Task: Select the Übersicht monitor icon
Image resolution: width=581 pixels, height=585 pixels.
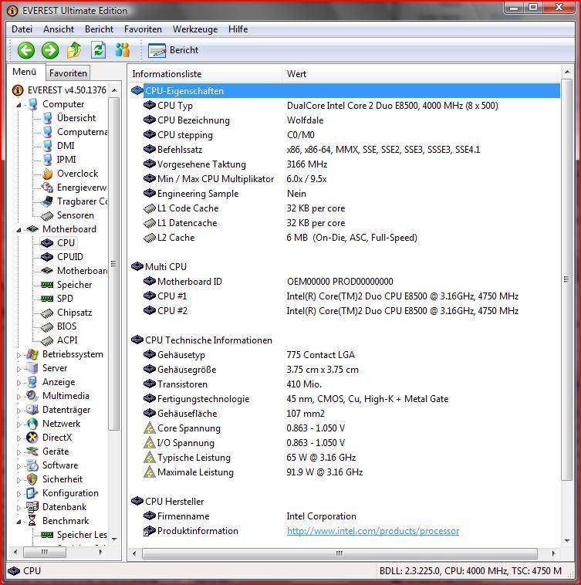Action: (x=47, y=118)
